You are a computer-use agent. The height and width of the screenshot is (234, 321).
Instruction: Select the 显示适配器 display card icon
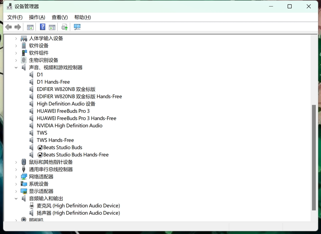pyautogui.click(x=24, y=191)
